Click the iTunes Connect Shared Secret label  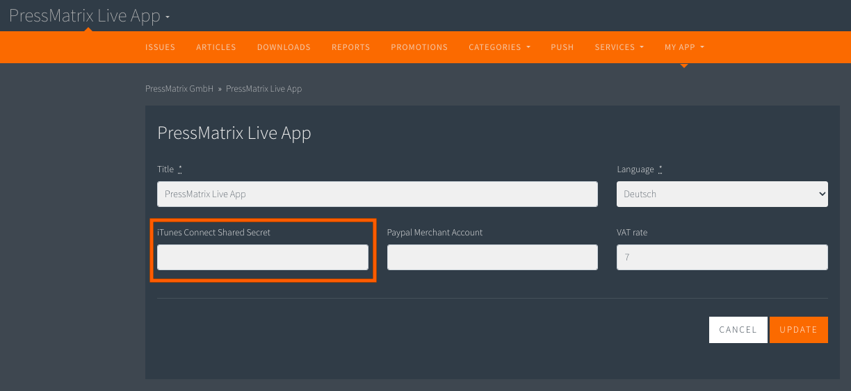213,233
